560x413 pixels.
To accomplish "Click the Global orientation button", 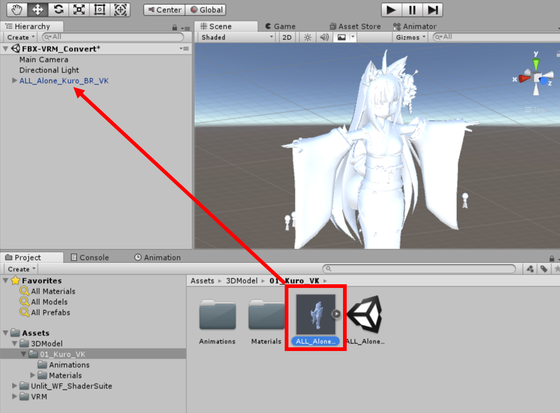I will point(206,9).
